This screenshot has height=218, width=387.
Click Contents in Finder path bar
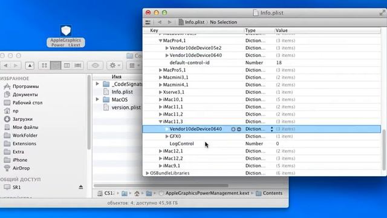coord(269,193)
